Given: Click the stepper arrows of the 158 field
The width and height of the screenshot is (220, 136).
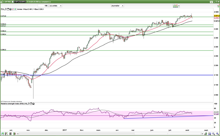Looking at the screenshot, I should (48, 6).
